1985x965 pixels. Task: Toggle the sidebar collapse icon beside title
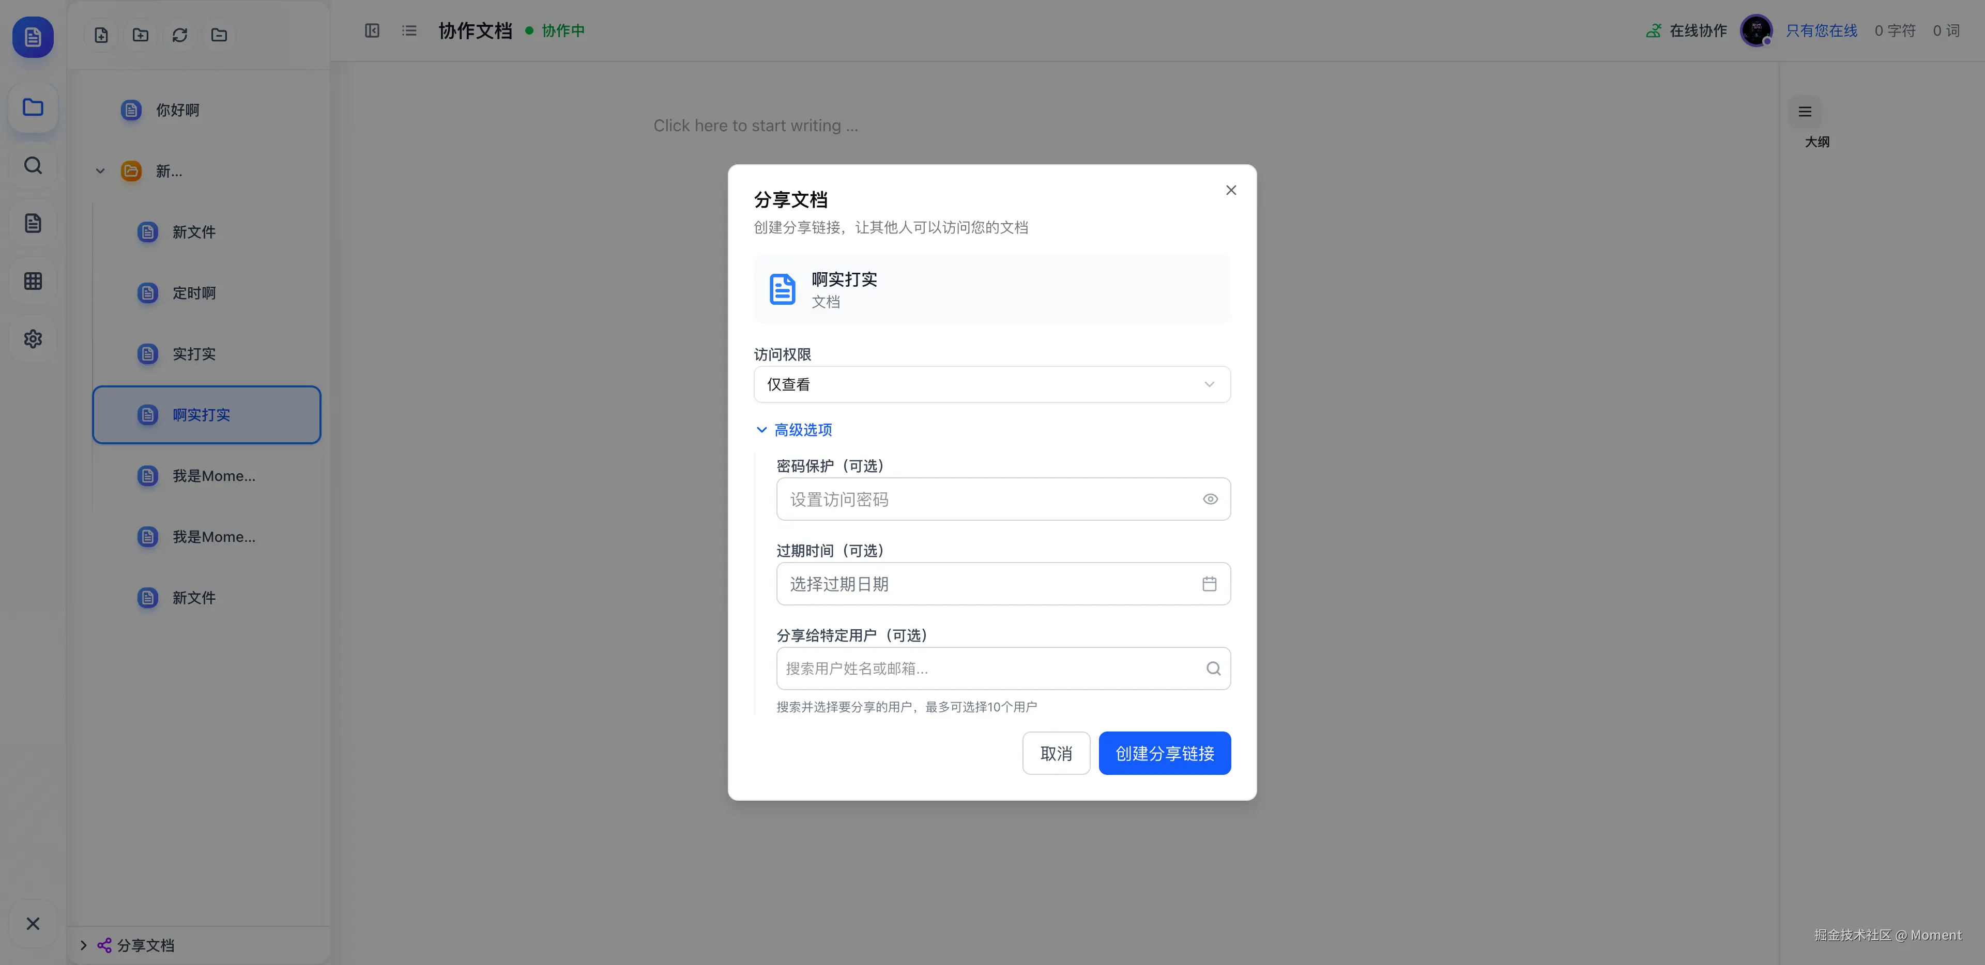[372, 31]
